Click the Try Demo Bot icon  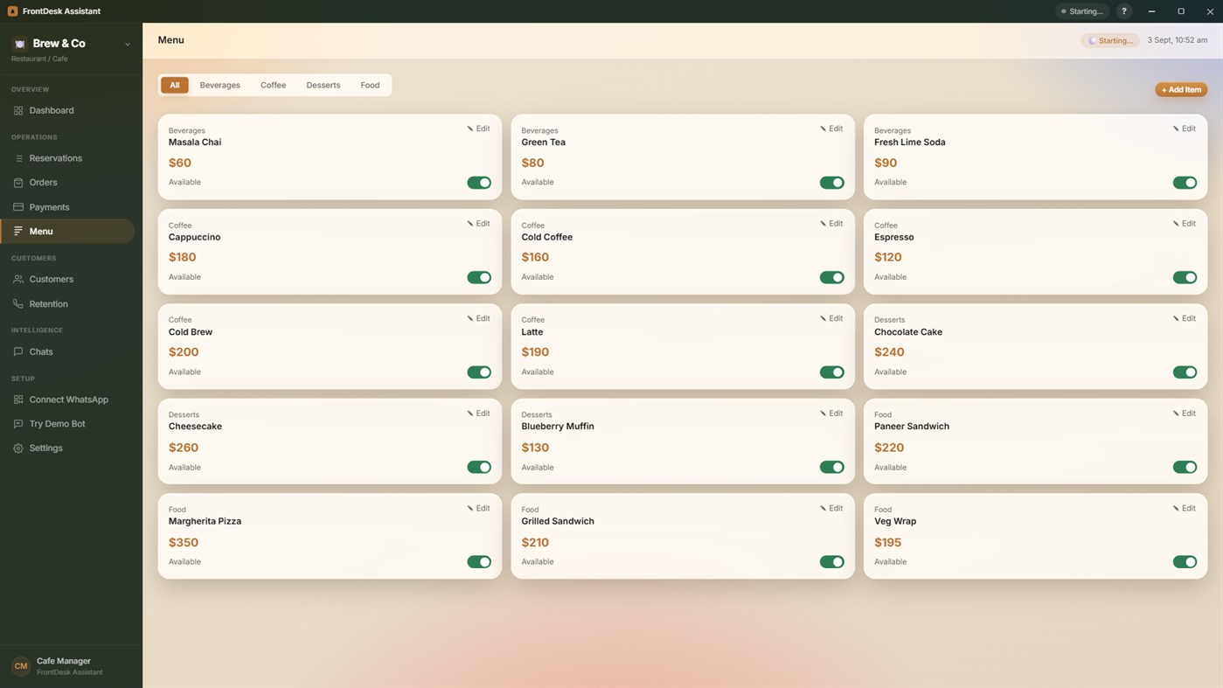[18, 424]
